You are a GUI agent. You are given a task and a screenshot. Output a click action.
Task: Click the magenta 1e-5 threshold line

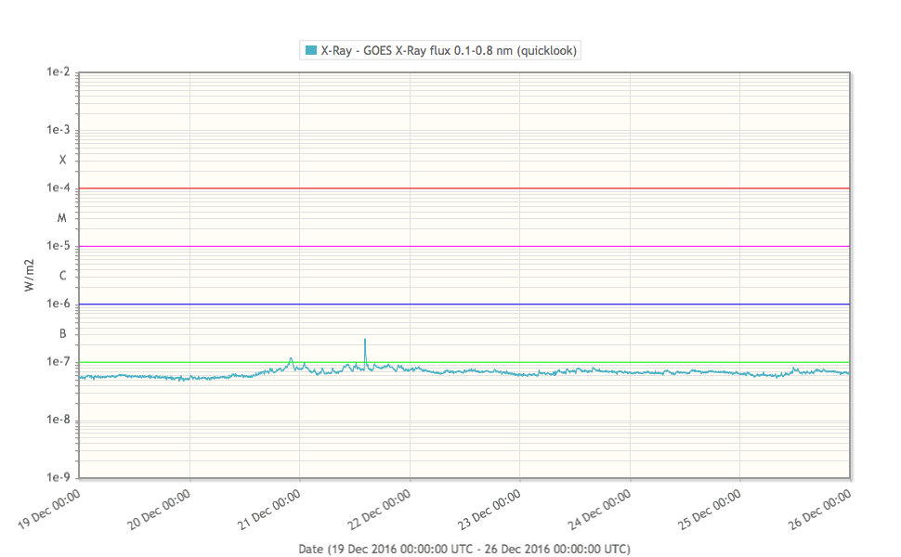tap(464, 246)
